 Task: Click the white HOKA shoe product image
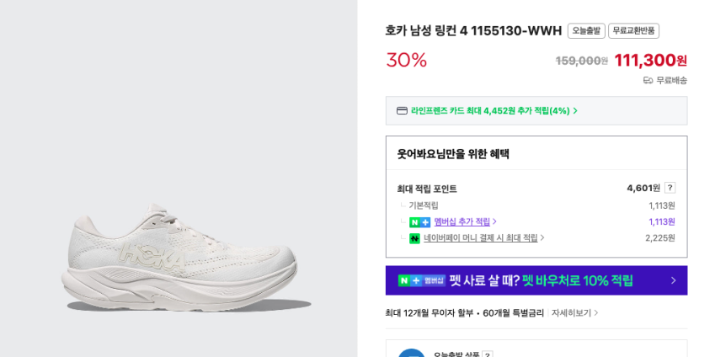pyautogui.click(x=179, y=257)
